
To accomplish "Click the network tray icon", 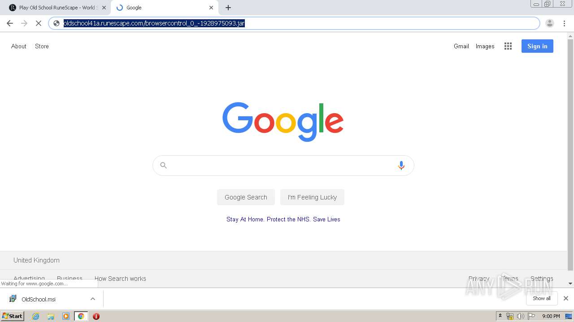I will point(510,316).
